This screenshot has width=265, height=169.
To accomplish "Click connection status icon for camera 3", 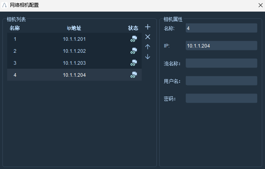I will [x=134, y=63].
